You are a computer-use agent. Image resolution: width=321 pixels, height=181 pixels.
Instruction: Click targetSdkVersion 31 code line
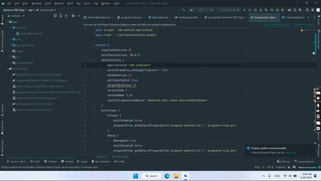pyautogui.click(x=121, y=85)
